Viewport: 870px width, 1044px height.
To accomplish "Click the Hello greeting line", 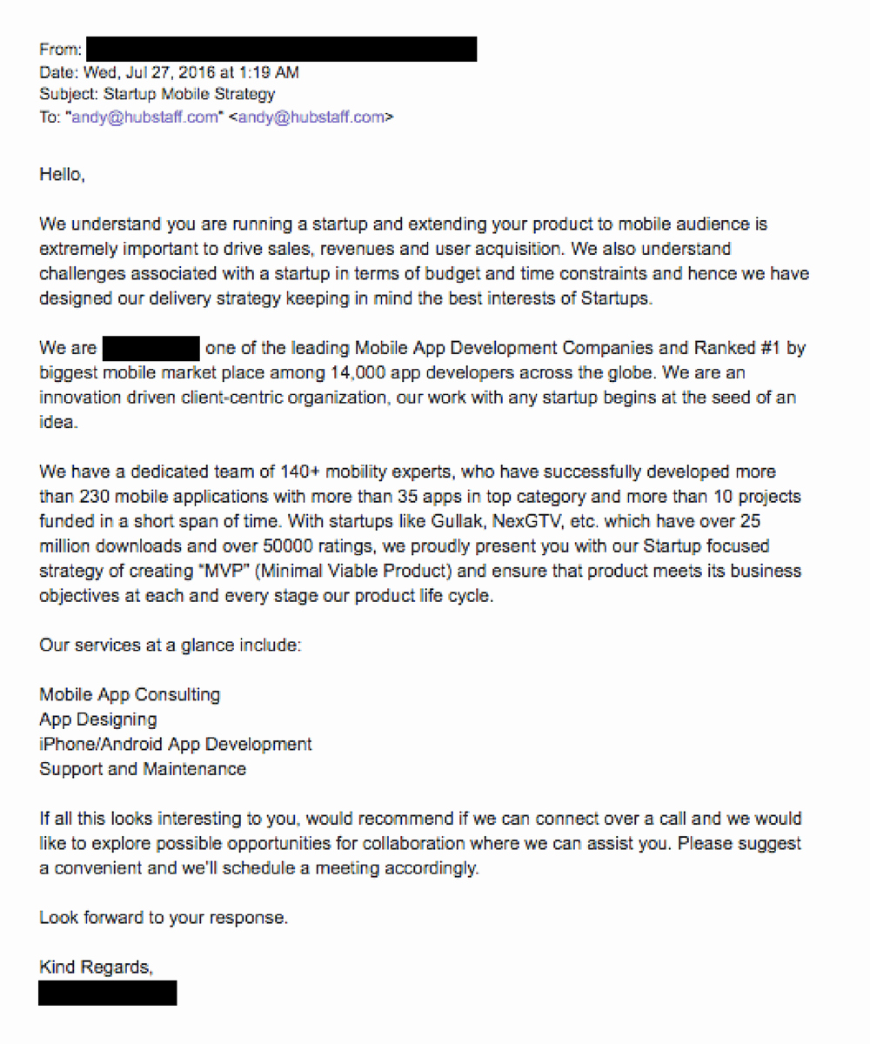I will 63,174.
